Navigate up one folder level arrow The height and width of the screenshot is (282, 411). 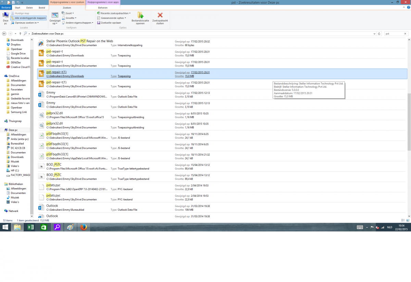(20, 34)
